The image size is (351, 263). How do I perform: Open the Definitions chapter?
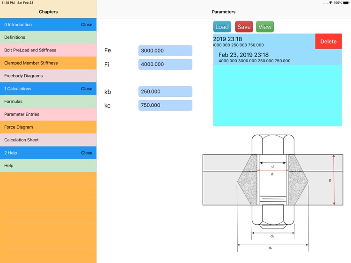tap(48, 37)
